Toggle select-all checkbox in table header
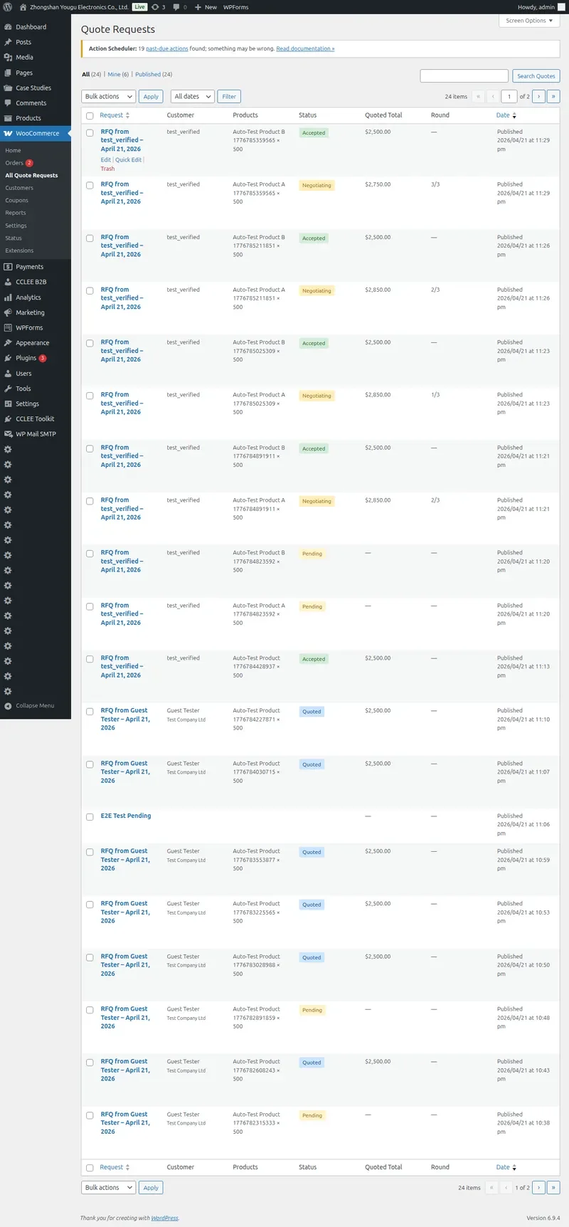The width and height of the screenshot is (569, 1227). point(90,115)
